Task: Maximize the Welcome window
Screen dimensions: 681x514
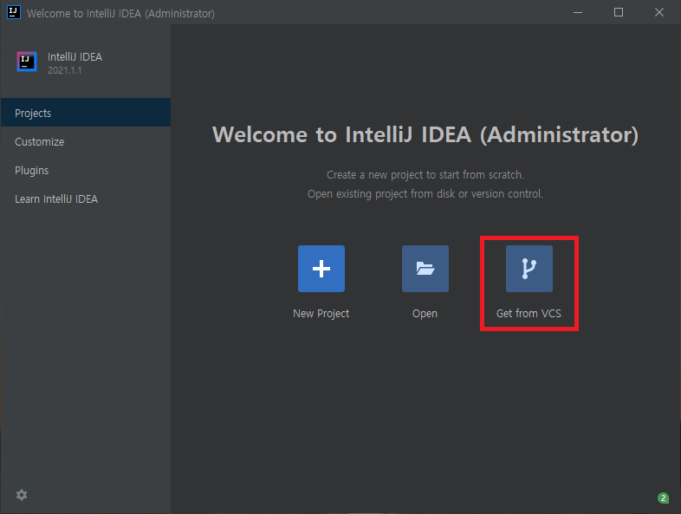Action: [x=619, y=13]
